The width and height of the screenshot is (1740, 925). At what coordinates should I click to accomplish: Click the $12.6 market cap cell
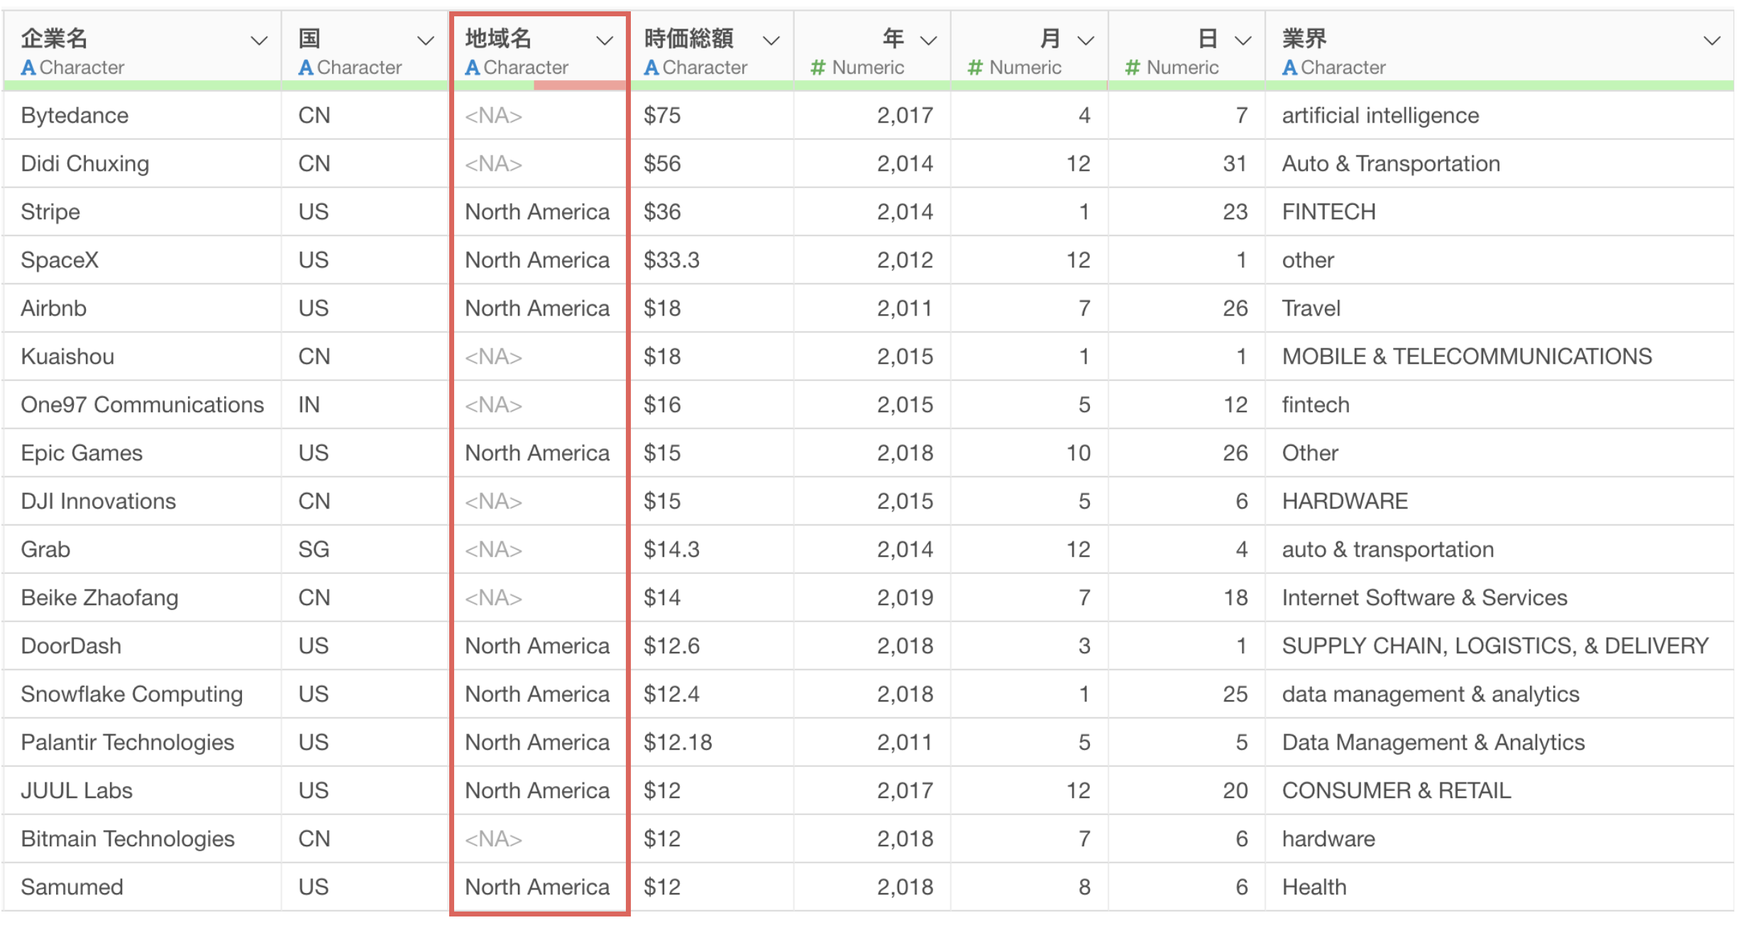point(712,646)
